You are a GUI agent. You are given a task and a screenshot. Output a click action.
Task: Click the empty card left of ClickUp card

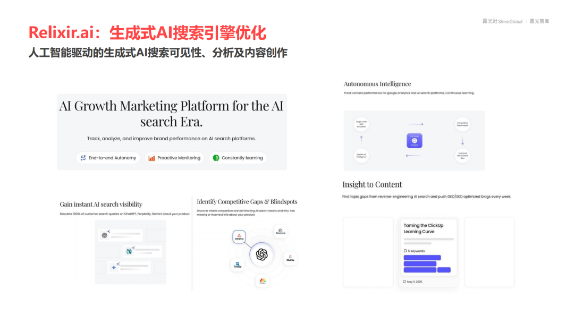point(368,252)
